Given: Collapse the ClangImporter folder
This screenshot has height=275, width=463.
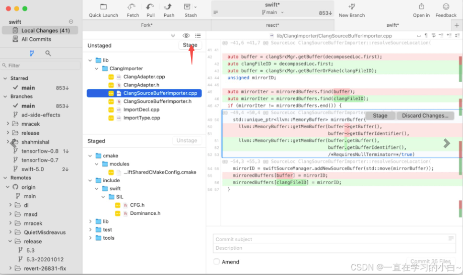Looking at the screenshot, I should (97, 69).
